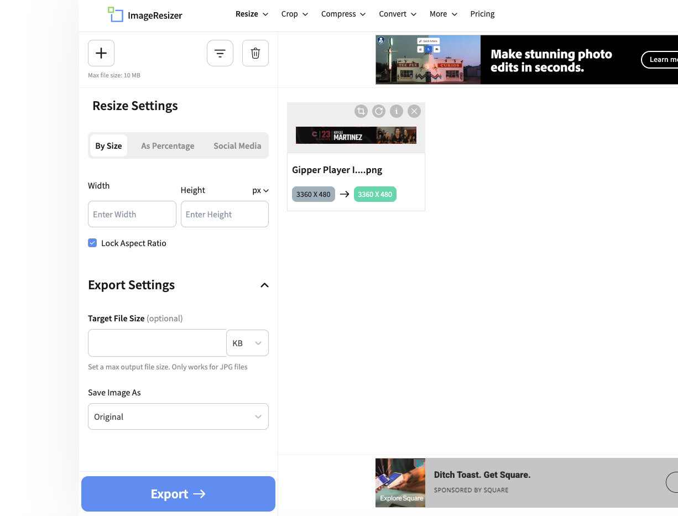Viewport: 678px width, 516px height.
Task: Open the Convert menu
Action: (398, 14)
